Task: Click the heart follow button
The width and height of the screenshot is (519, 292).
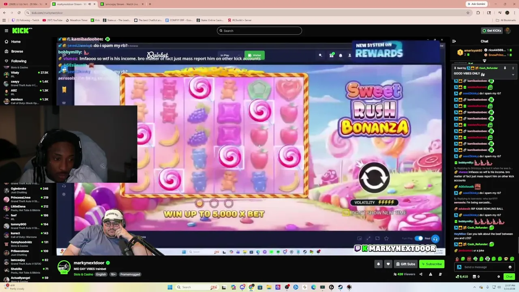Action: (x=388, y=264)
